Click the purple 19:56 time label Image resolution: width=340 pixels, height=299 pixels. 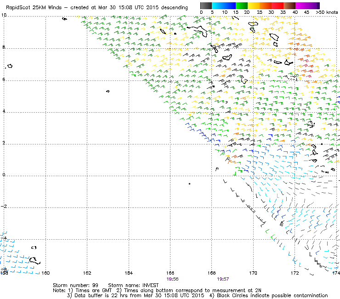172,279
